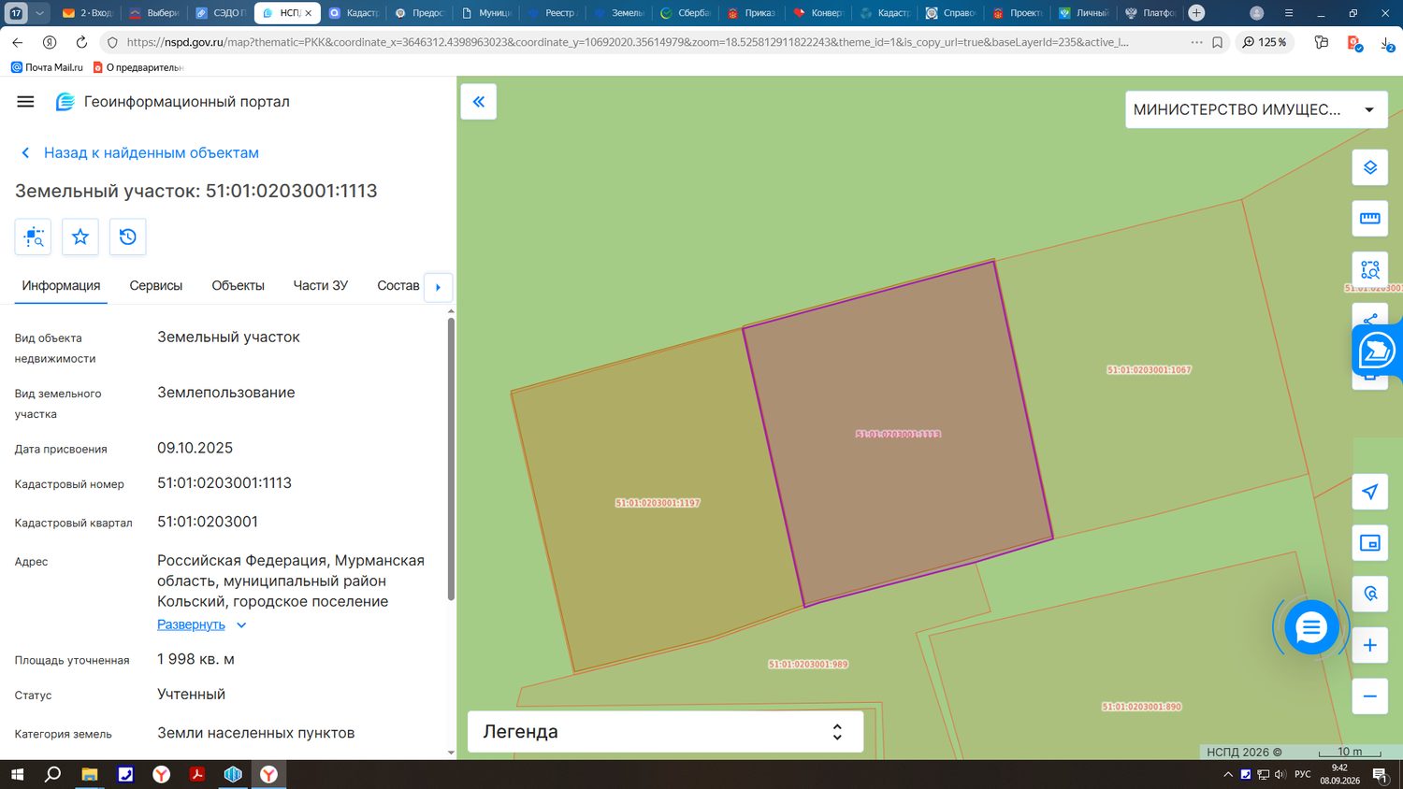The image size is (1403, 789).
Task: Click the share map icon
Action: coord(1370,319)
